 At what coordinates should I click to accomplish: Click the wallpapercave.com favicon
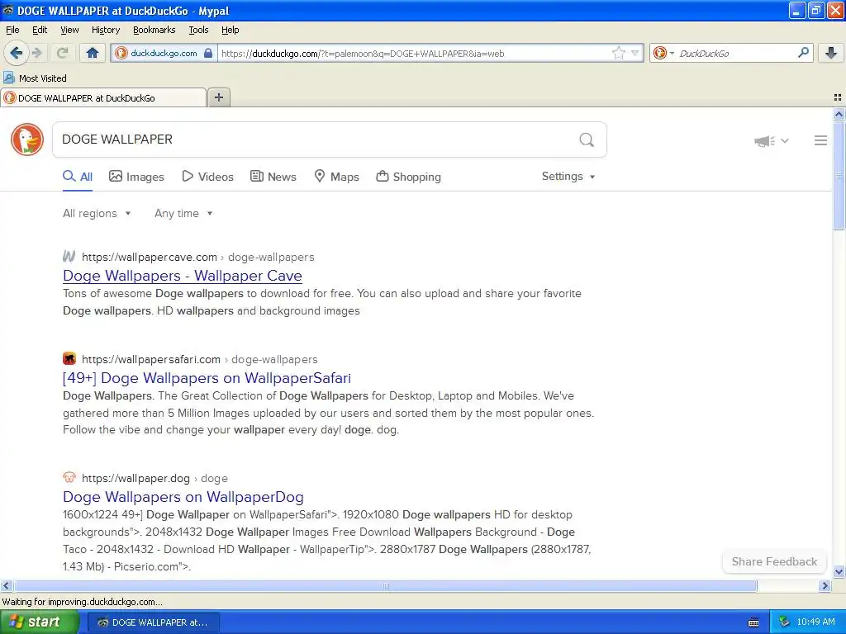(x=69, y=256)
